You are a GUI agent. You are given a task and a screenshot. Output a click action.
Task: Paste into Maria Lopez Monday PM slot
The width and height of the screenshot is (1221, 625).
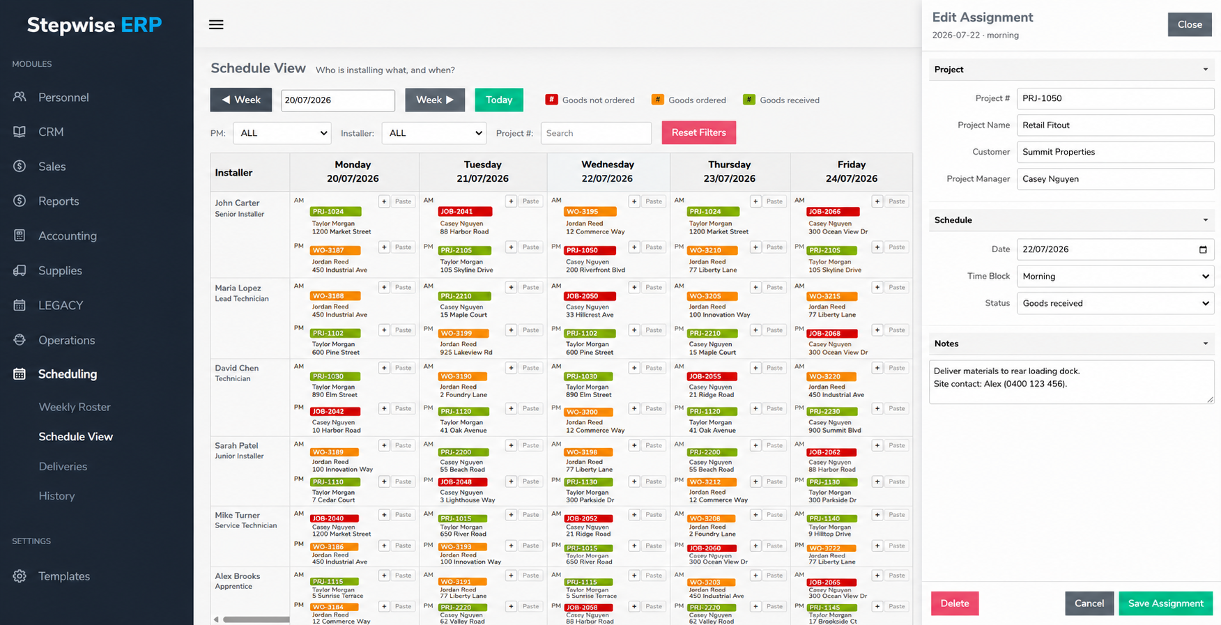point(404,330)
